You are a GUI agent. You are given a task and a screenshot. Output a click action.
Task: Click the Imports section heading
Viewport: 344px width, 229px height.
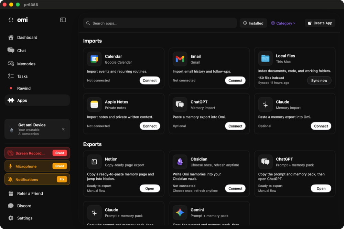pos(92,41)
